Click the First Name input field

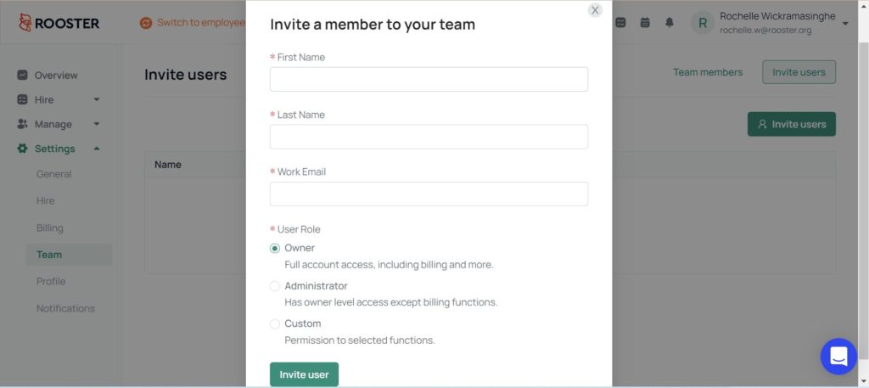click(429, 79)
